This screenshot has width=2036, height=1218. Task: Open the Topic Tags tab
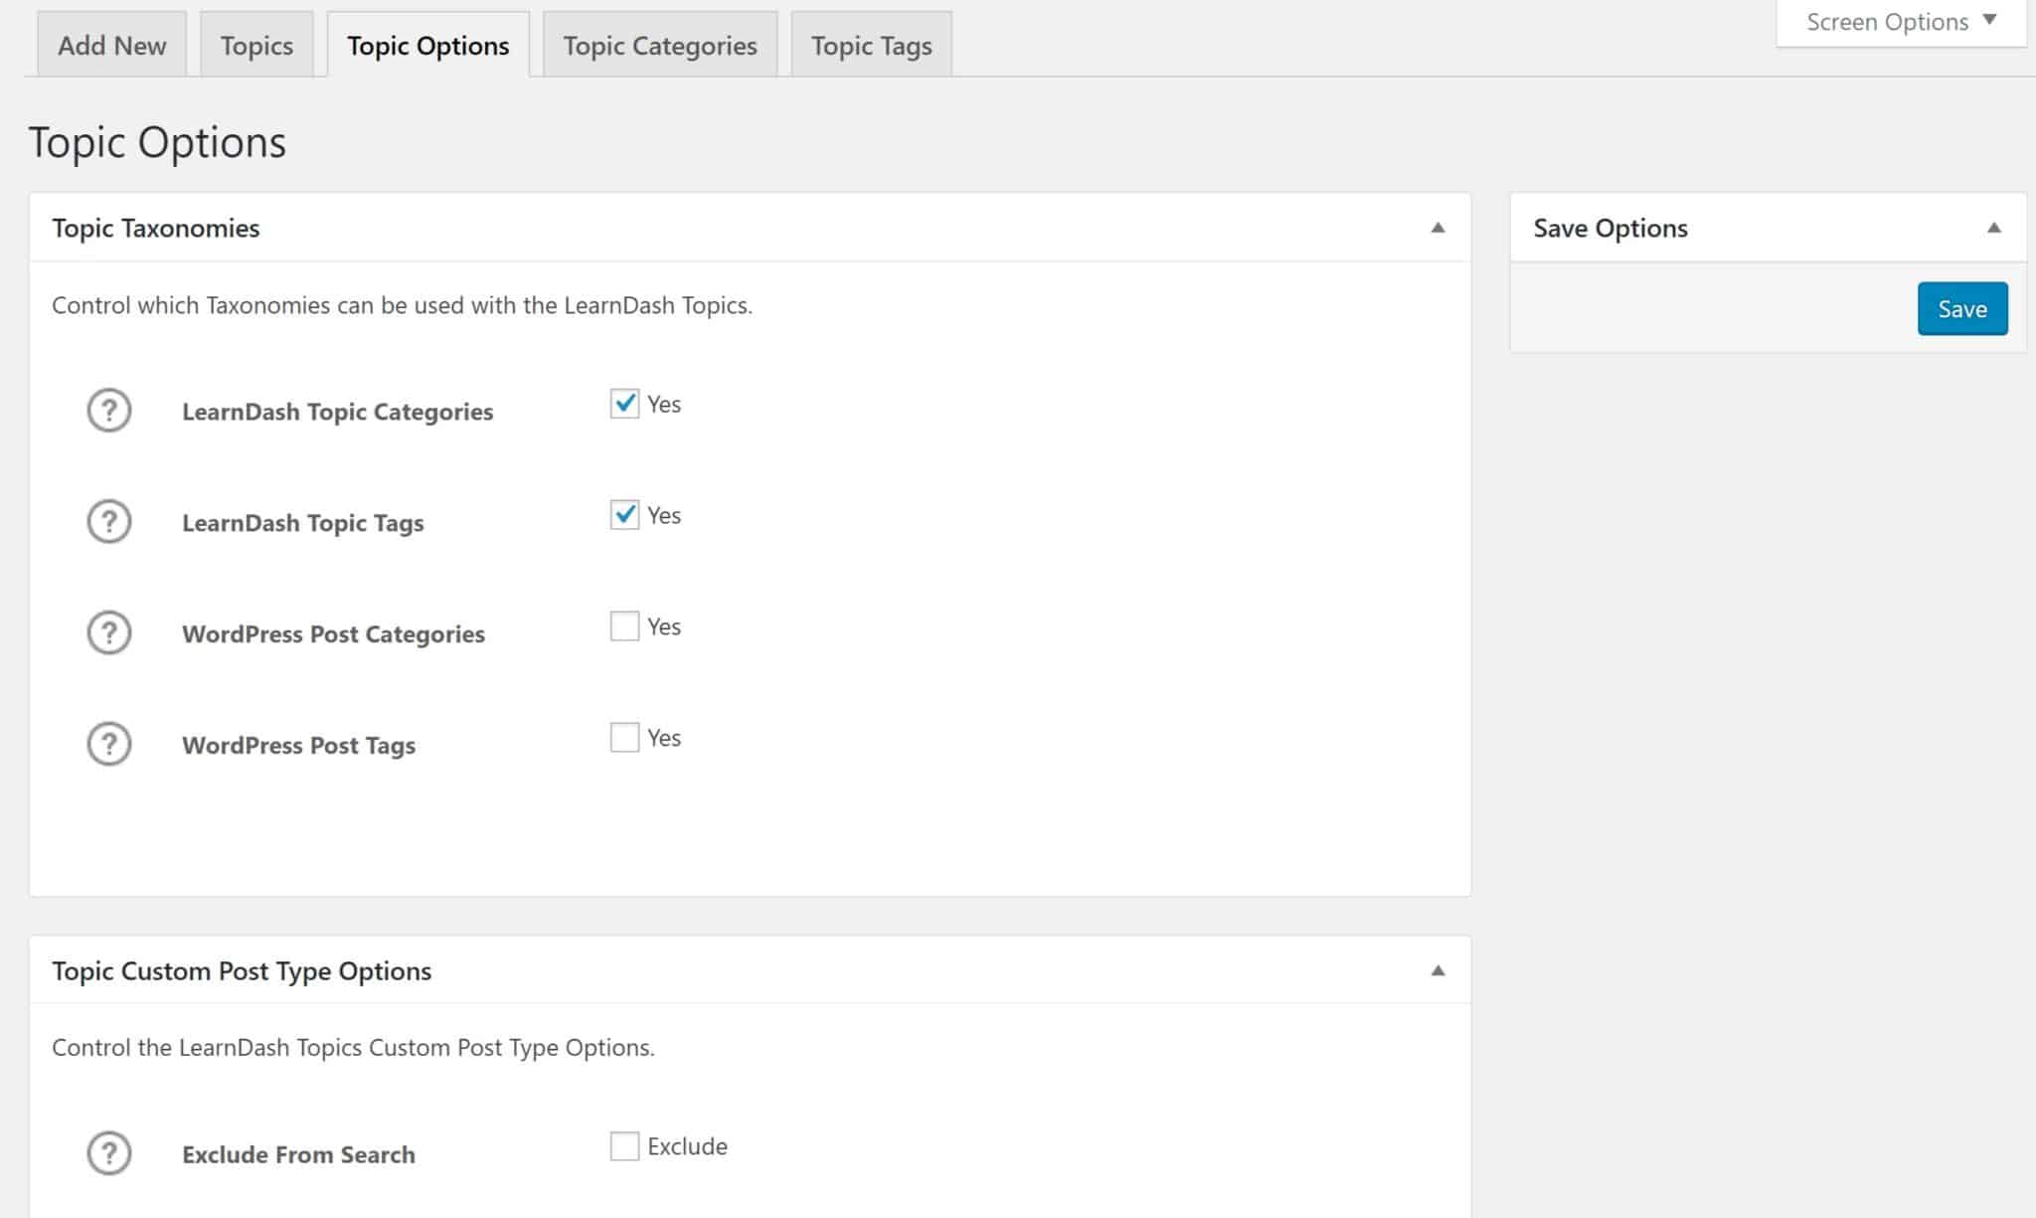871,45
